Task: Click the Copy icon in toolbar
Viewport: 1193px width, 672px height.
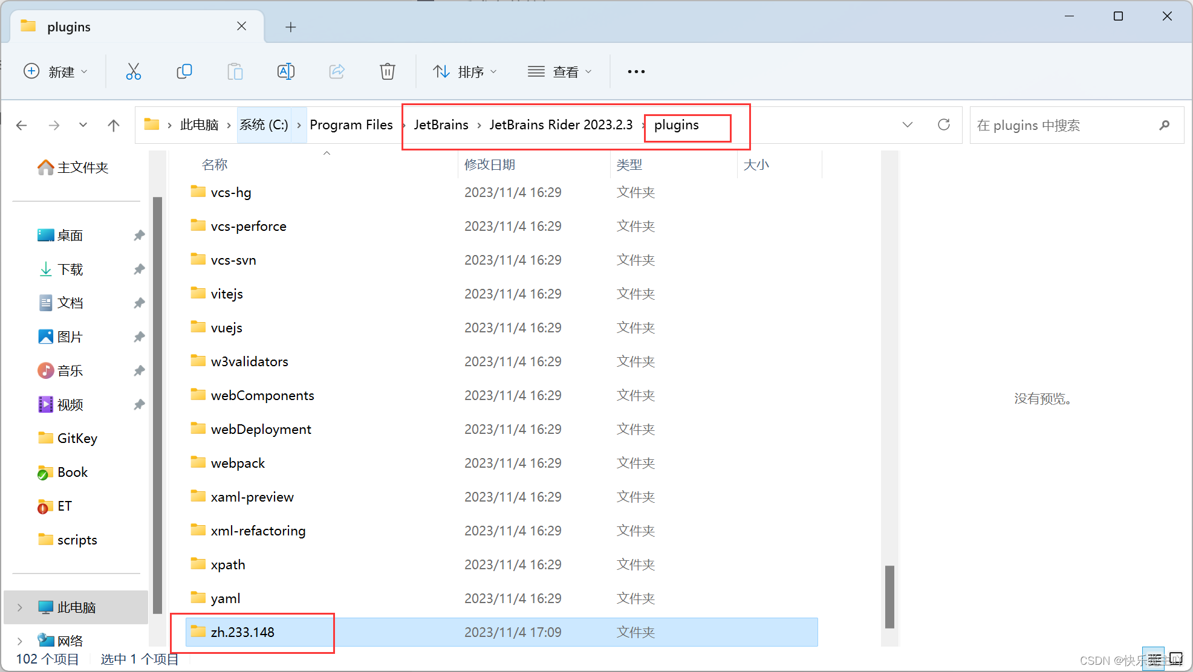Action: coord(184,71)
